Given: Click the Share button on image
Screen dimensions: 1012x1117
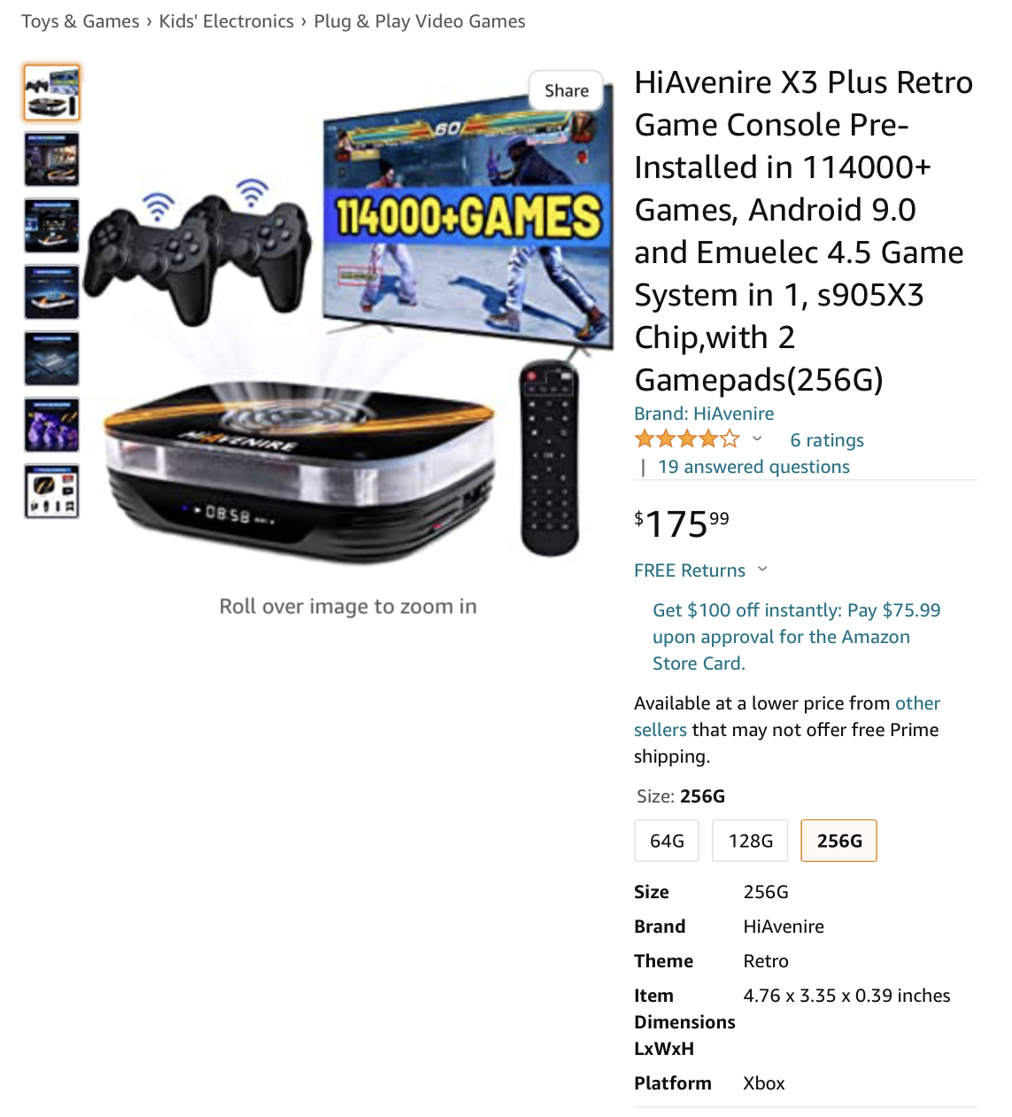Looking at the screenshot, I should 567,90.
